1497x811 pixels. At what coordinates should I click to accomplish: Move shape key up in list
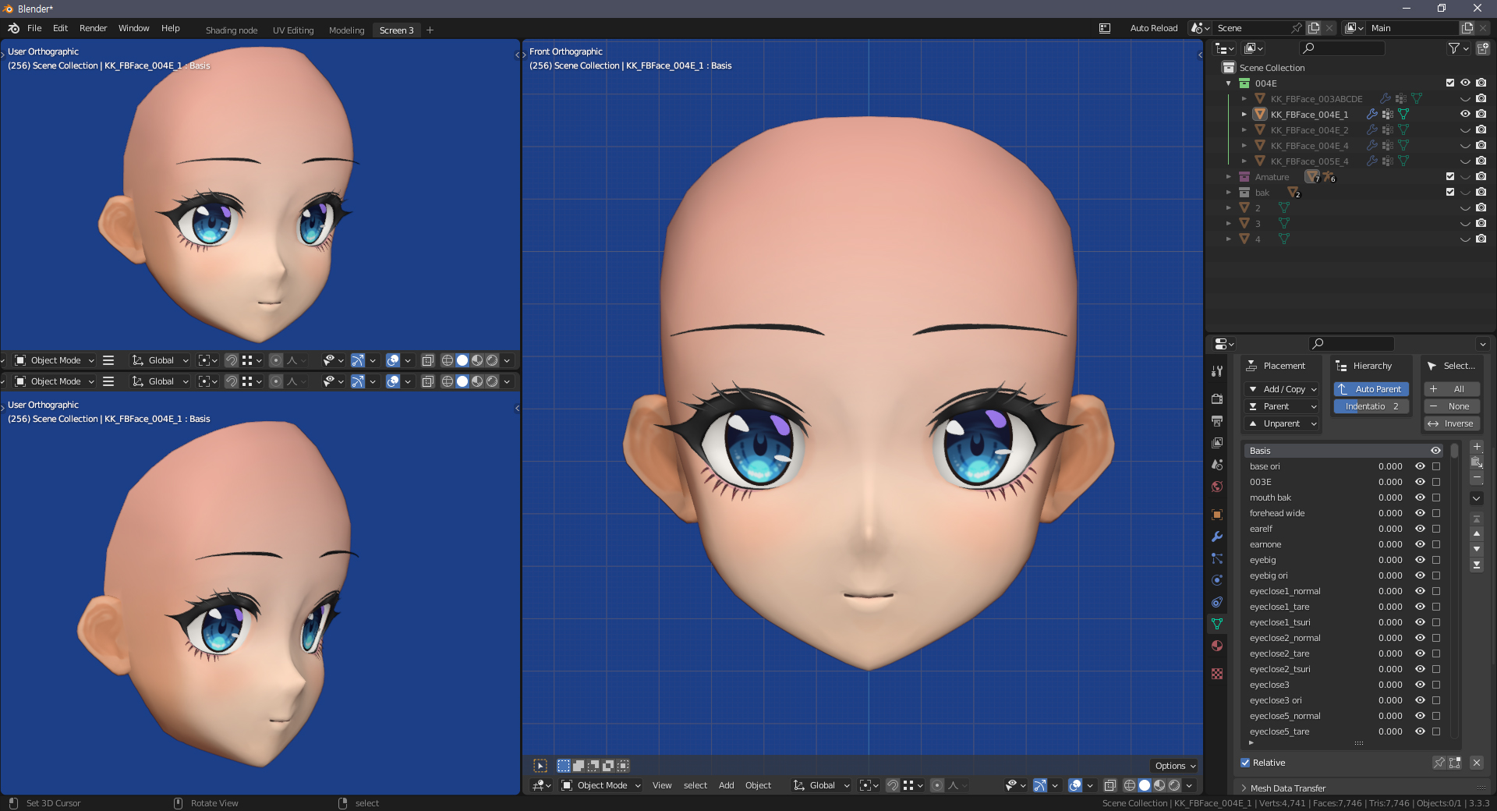coord(1477,534)
